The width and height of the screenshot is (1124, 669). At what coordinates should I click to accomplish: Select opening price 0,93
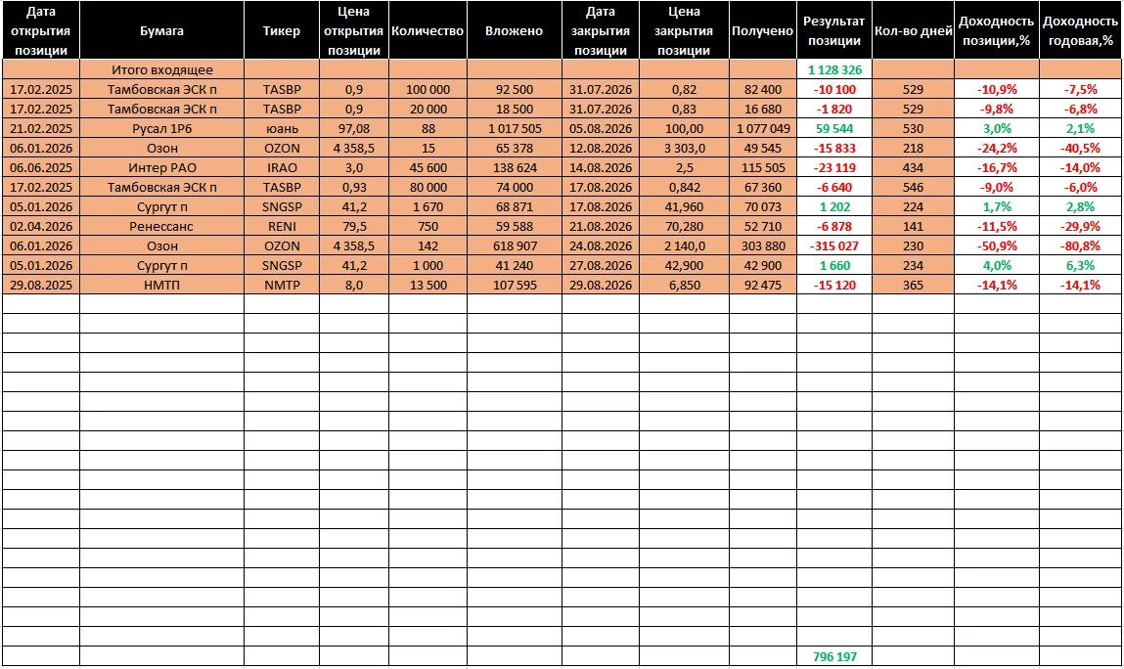353,187
